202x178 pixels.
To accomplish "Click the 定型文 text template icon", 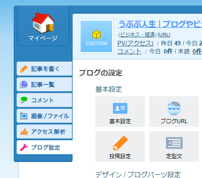I will tap(174, 143).
